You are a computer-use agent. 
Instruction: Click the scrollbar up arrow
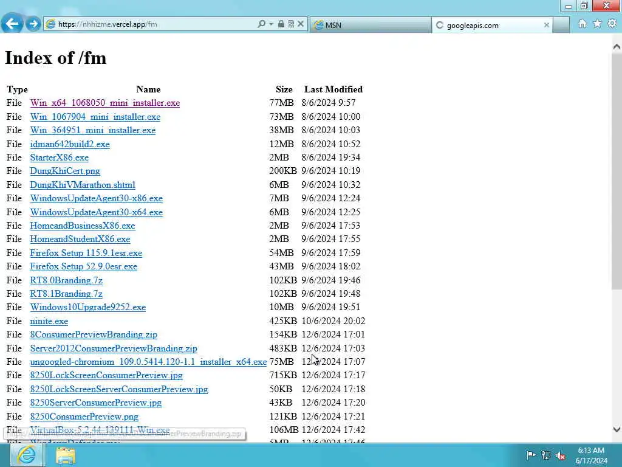click(617, 46)
